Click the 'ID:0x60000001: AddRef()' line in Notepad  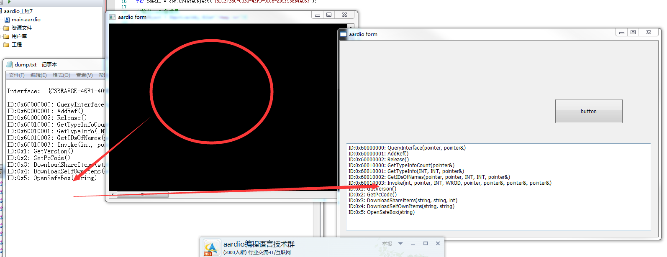[45, 111]
